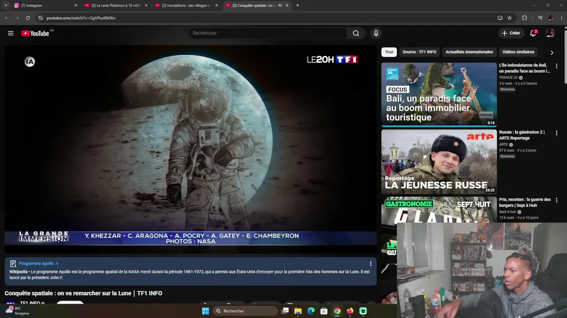Open the Chrome profile avatar

pos(551,18)
